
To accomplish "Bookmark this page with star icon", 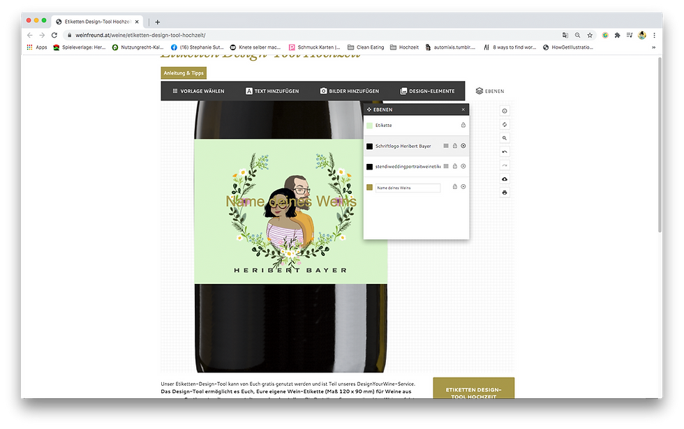I will click(x=590, y=36).
